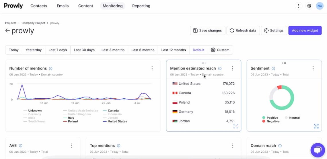Click the info icon beside Number of mentions

point(51,69)
